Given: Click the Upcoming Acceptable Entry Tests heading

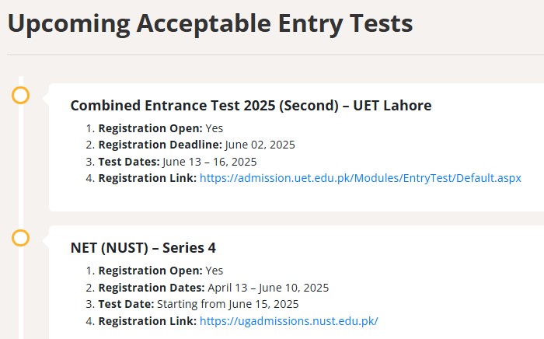Looking at the screenshot, I should (x=211, y=24).
